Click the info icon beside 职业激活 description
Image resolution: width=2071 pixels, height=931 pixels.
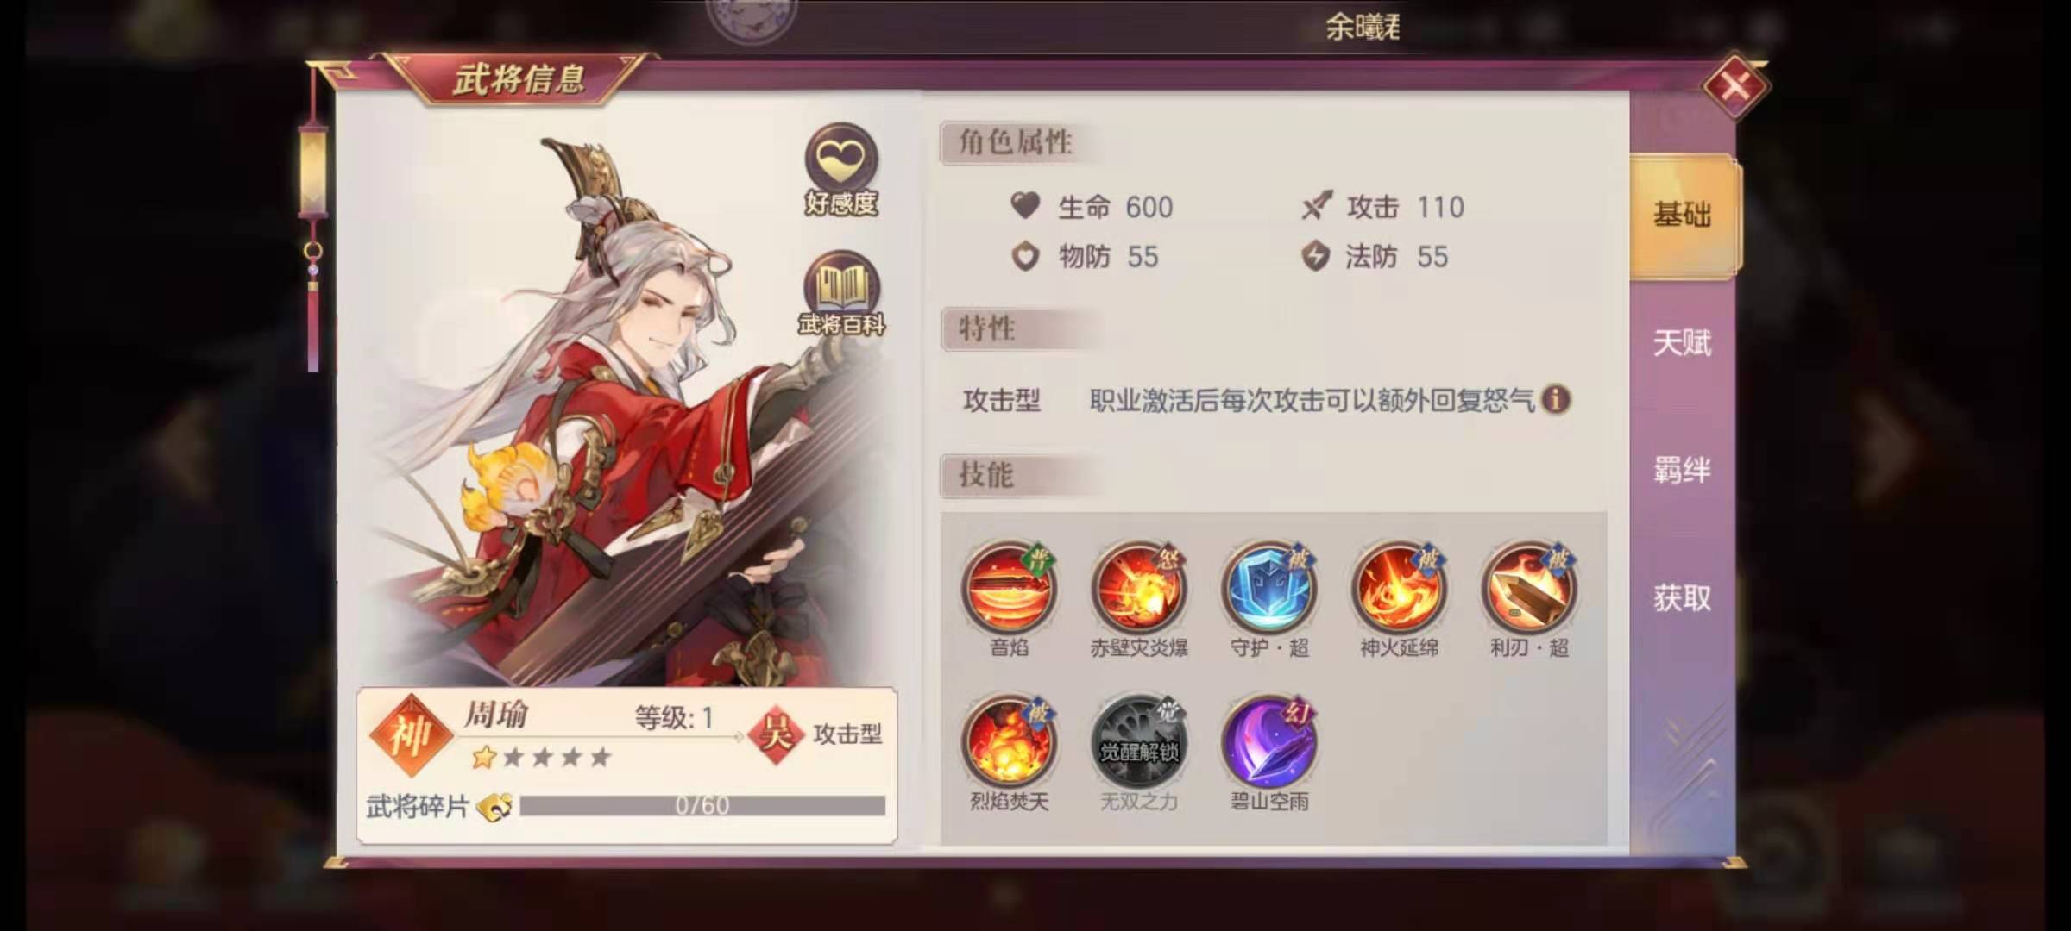1555,400
